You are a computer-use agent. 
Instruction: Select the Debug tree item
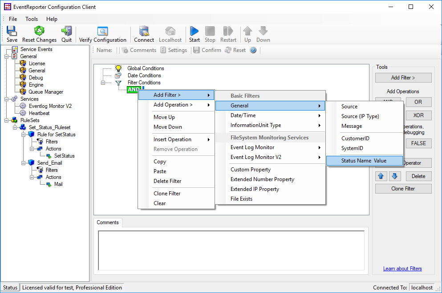(36, 78)
